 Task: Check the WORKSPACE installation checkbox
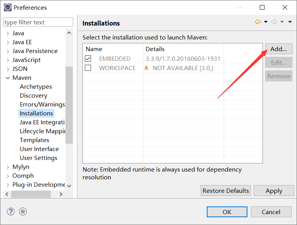[88, 68]
